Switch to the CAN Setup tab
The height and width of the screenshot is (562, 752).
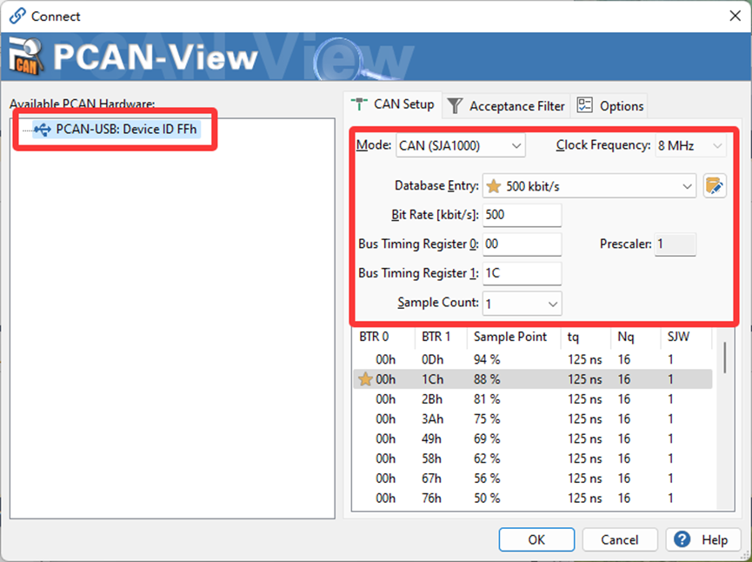point(393,104)
